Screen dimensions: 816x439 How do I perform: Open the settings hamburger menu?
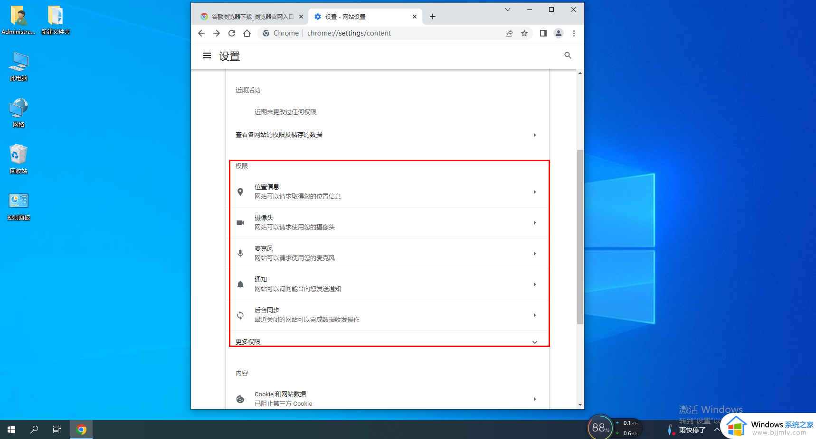click(x=207, y=56)
